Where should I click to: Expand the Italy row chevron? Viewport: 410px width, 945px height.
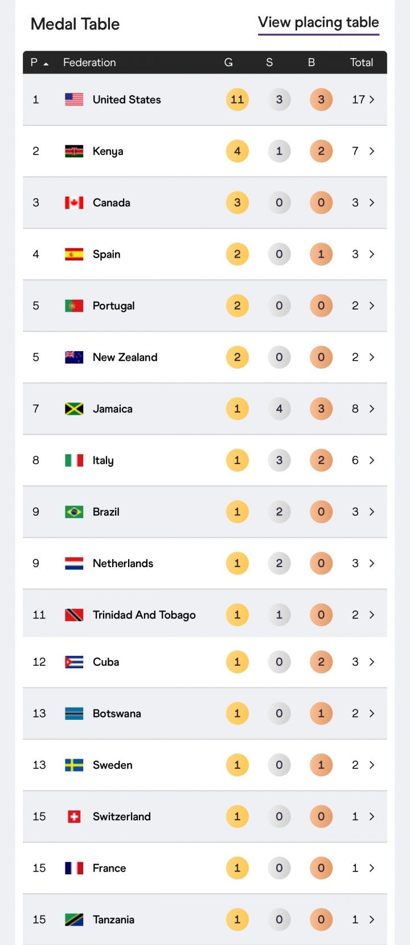click(372, 461)
